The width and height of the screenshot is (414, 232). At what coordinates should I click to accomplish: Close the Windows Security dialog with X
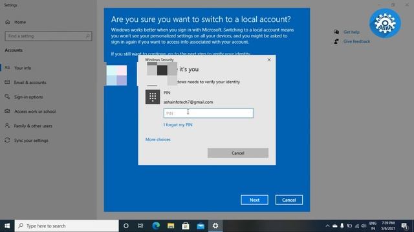coord(269,60)
